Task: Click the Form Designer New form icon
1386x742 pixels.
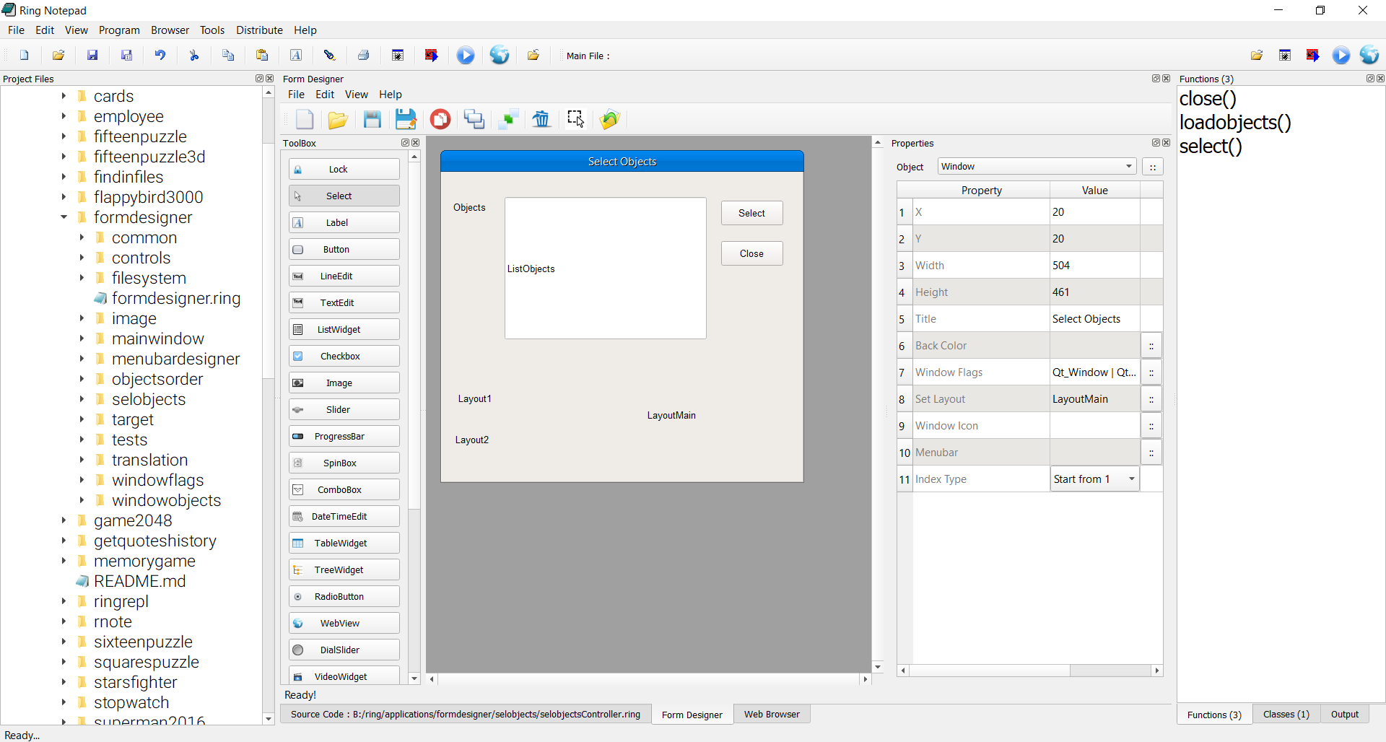Action: pos(305,119)
